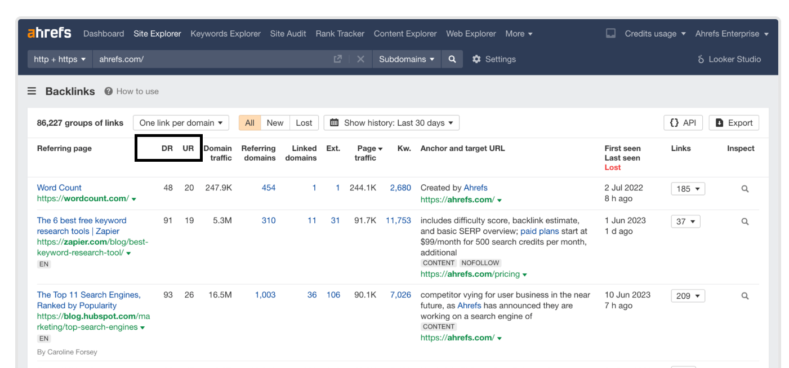Expand ahrefs.com/pricing target URL caret
This screenshot has width=789, height=368.
tap(525, 275)
